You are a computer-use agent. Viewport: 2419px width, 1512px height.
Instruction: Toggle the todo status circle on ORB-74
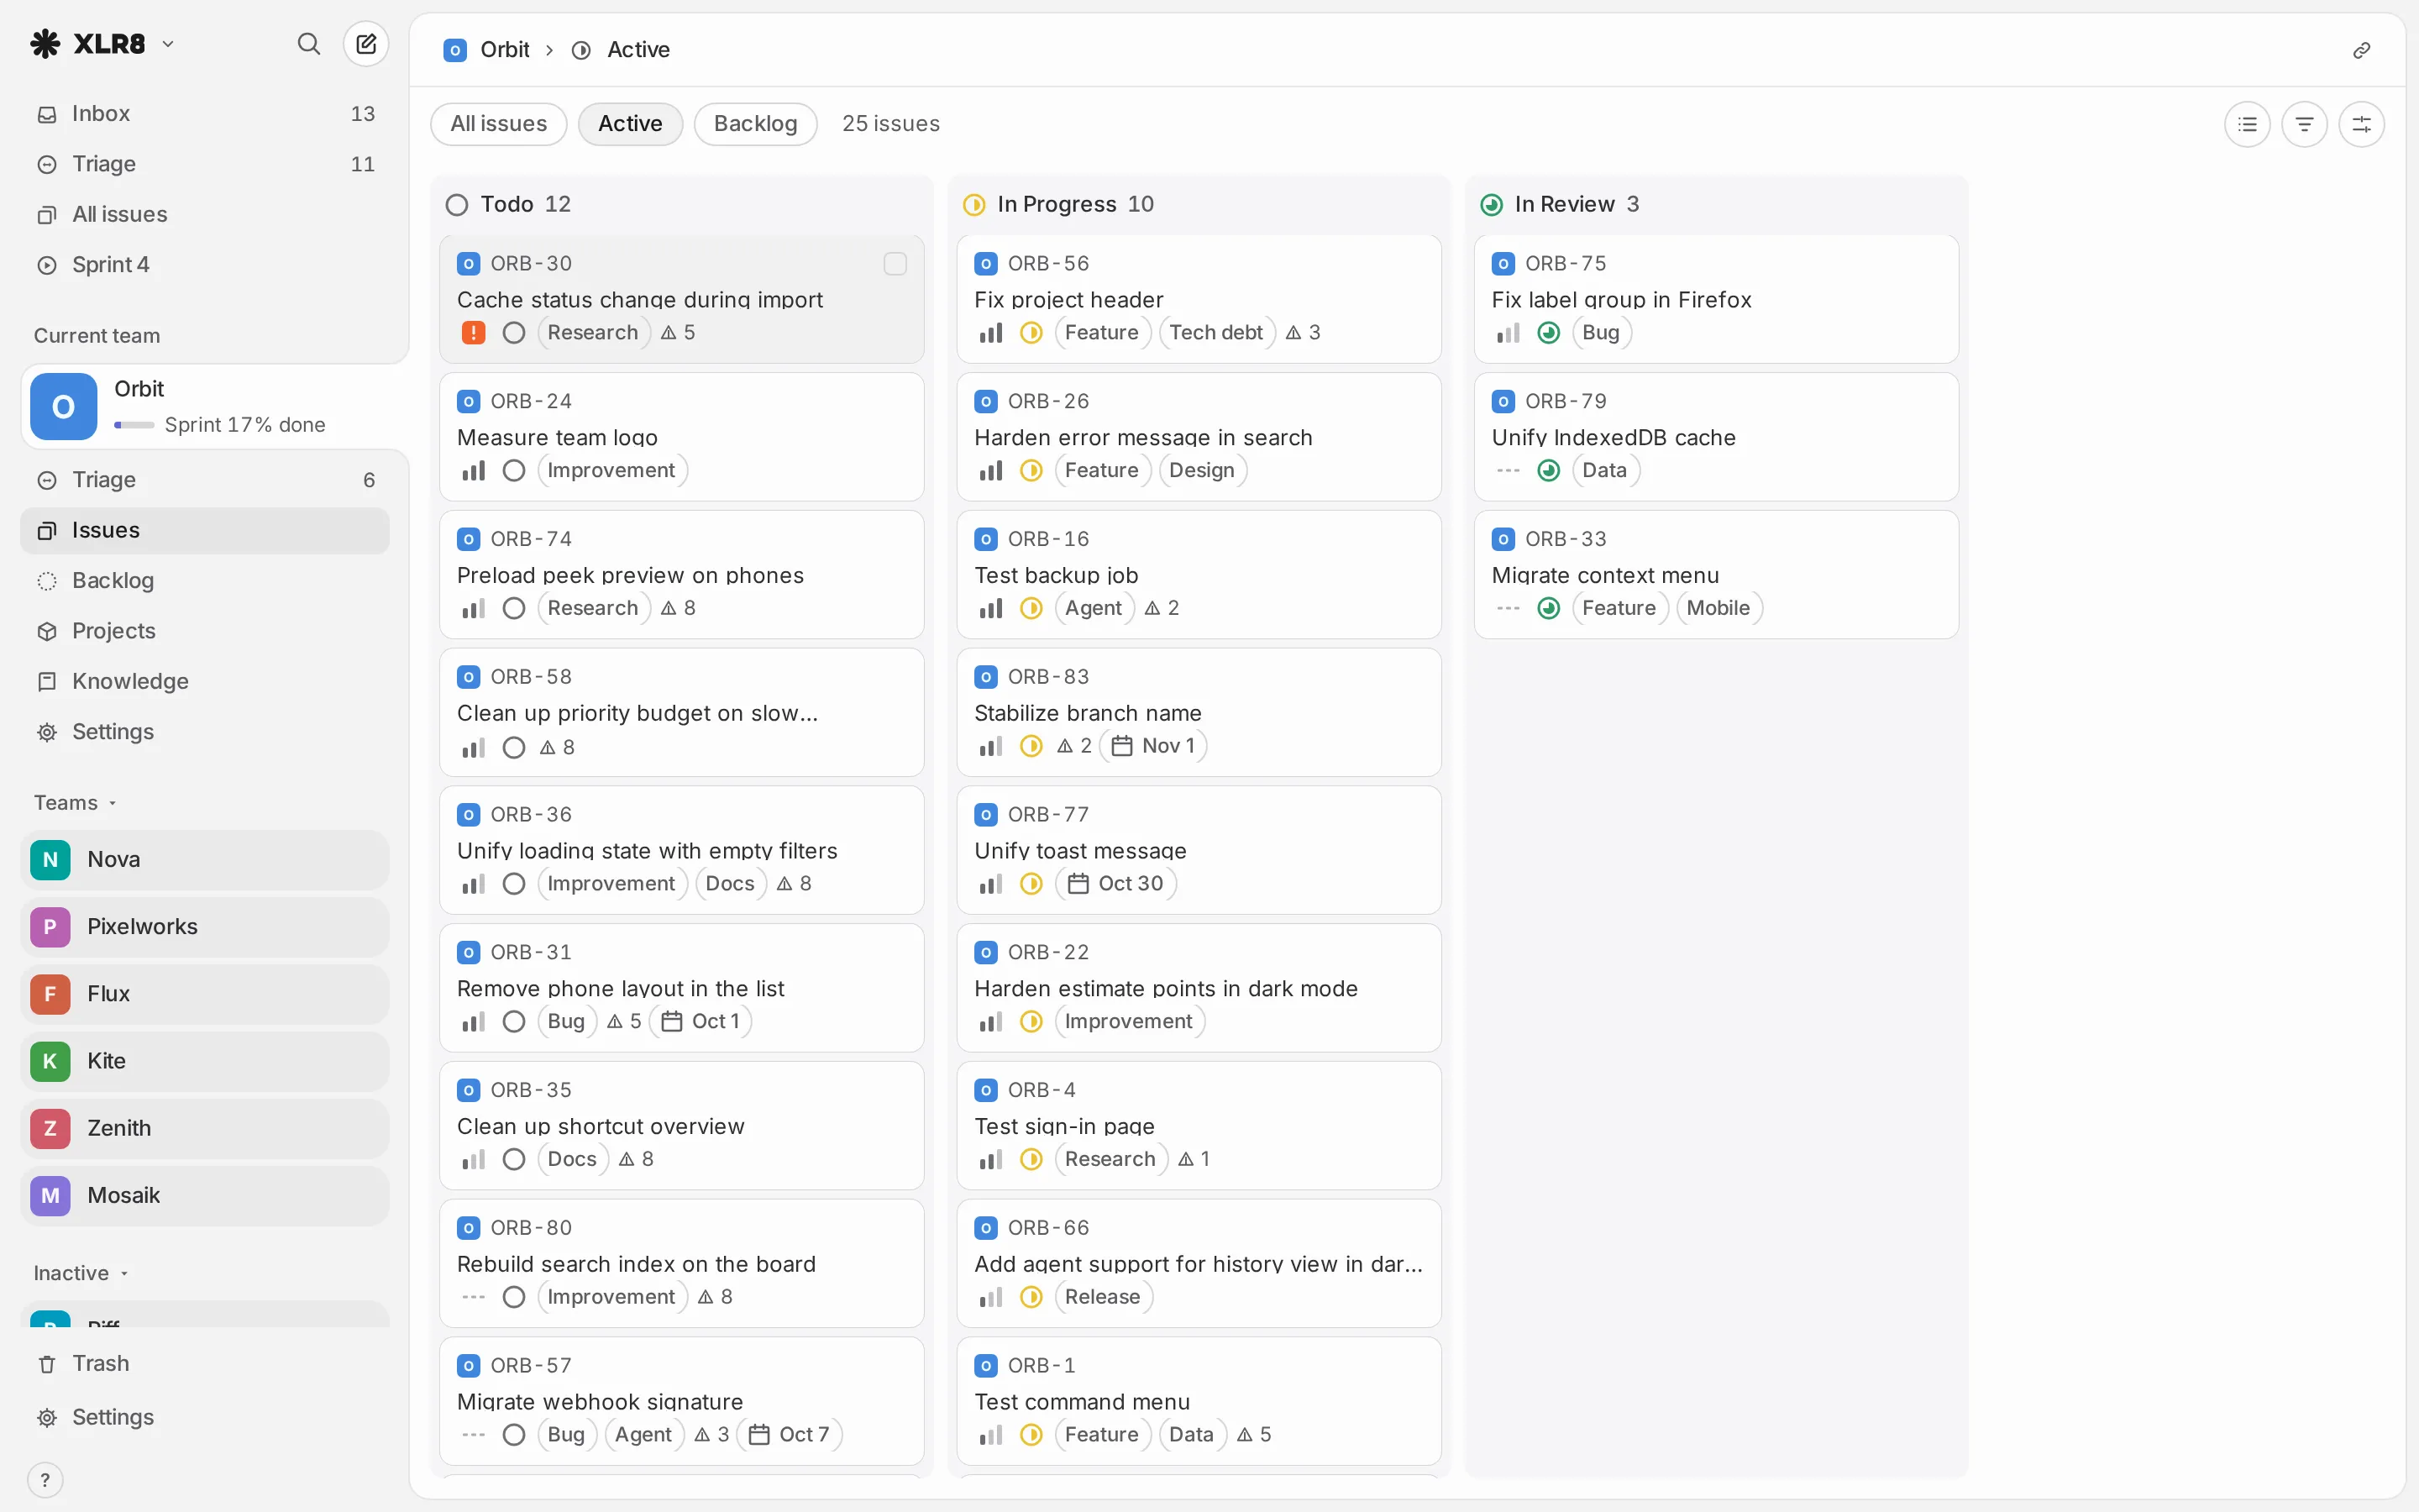click(514, 609)
